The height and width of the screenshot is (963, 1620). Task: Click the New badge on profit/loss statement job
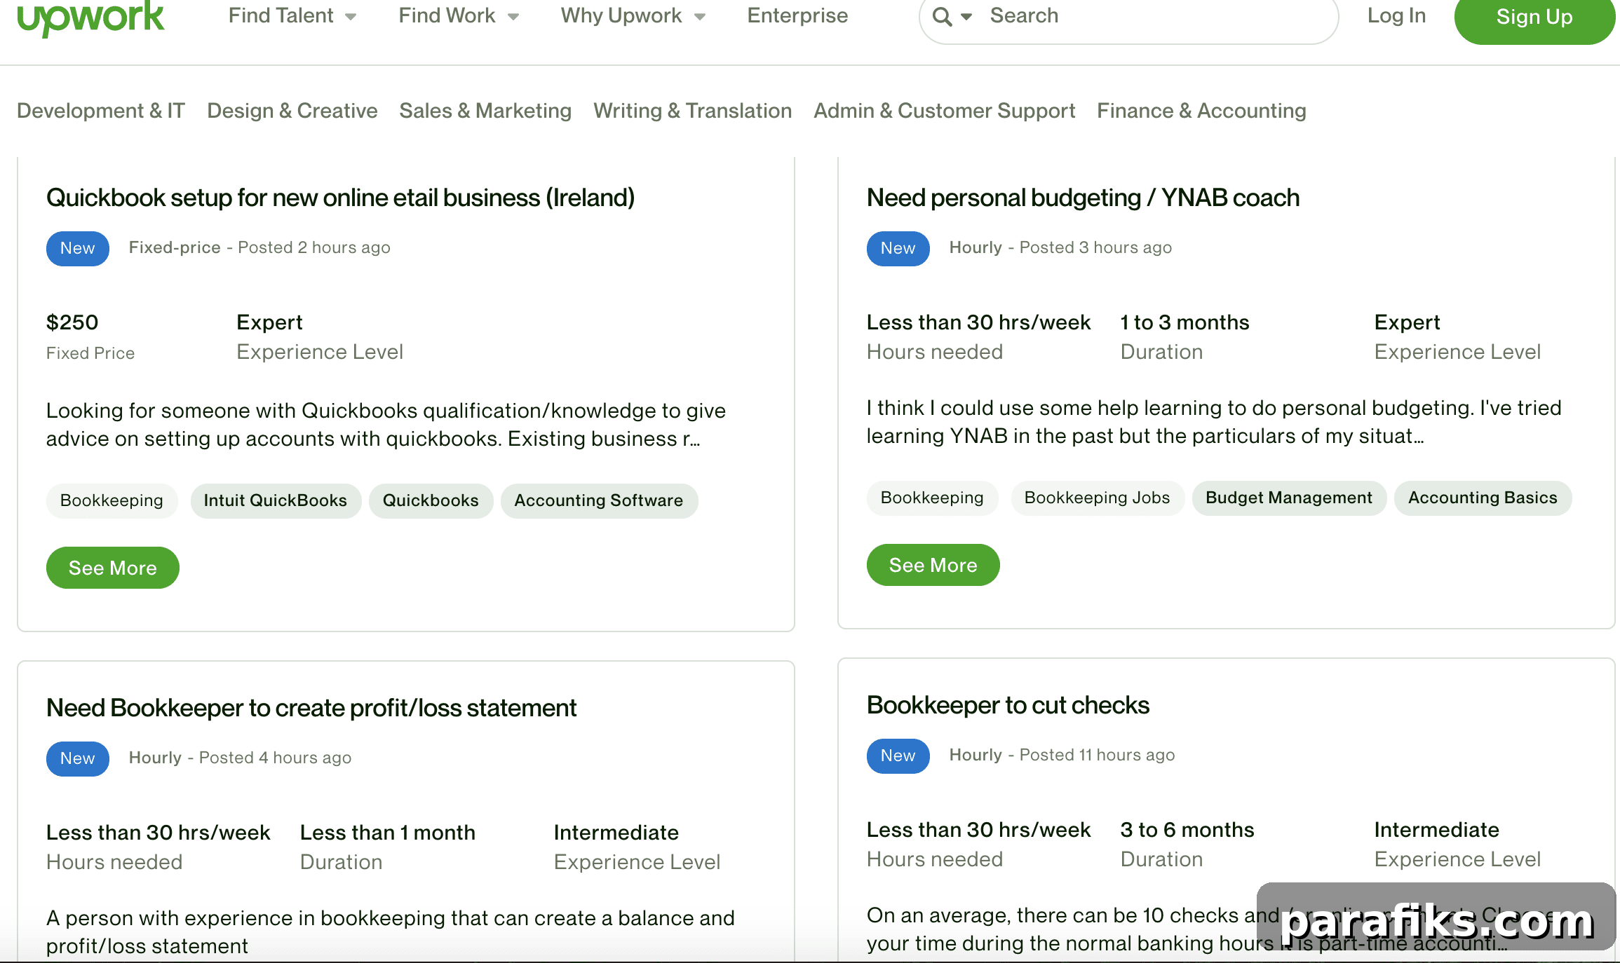coord(78,758)
